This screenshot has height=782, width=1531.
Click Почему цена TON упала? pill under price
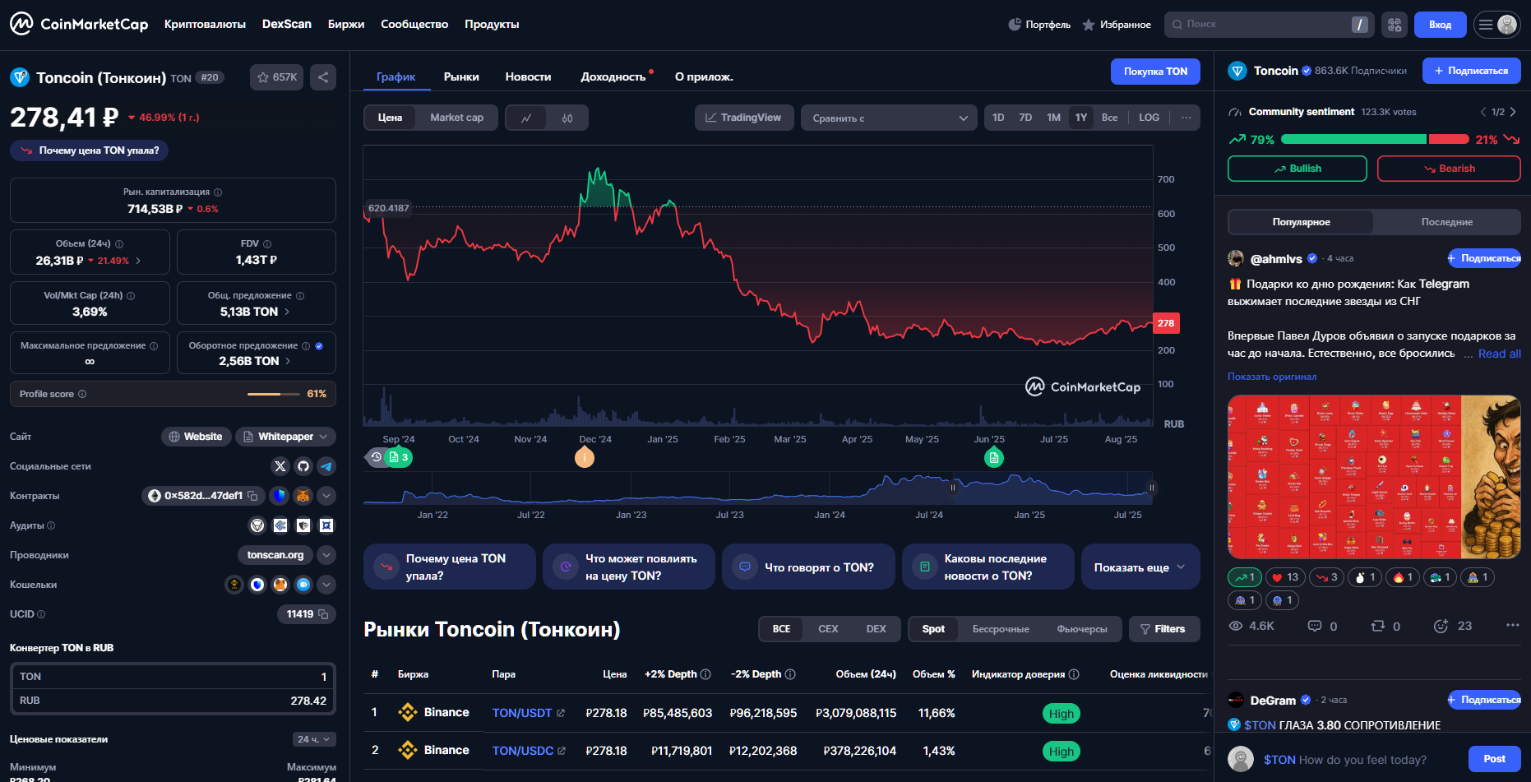click(90, 150)
